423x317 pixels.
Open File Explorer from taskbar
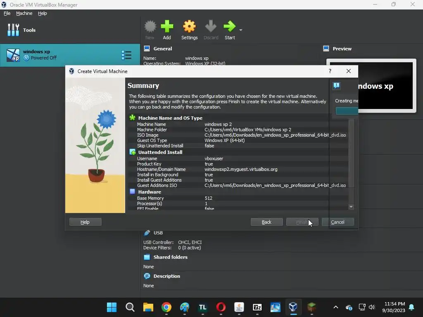(148, 307)
